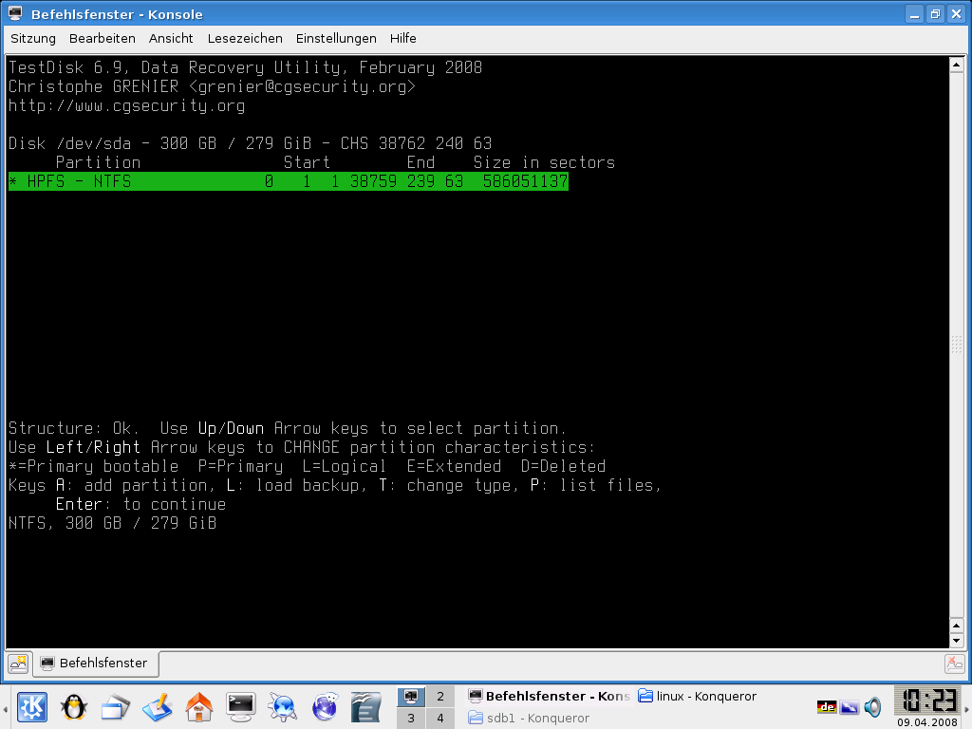Activate Befehlsfenster - Konsole taskbar entry

click(x=550, y=696)
